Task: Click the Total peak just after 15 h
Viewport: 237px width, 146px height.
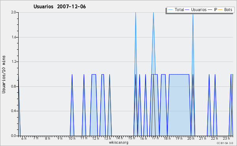Action: tap(135, 13)
